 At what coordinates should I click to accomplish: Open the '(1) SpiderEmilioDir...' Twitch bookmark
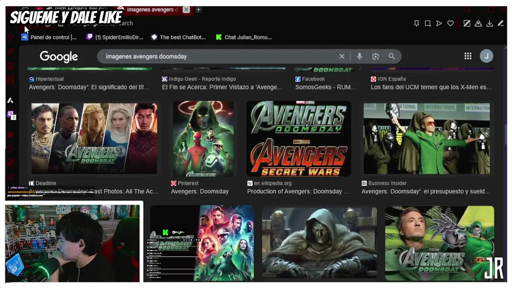pos(115,37)
